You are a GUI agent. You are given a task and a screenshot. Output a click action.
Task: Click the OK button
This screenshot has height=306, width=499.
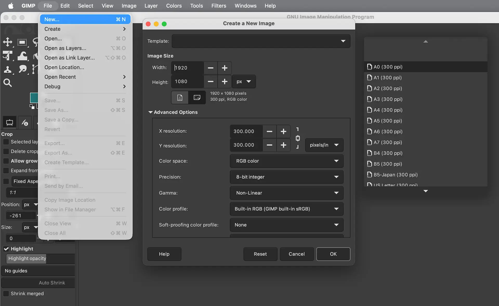[333, 254]
